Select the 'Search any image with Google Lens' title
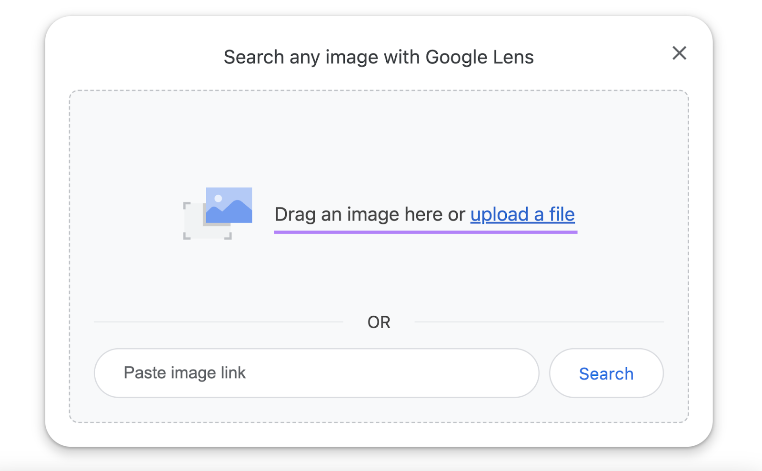 (x=379, y=57)
